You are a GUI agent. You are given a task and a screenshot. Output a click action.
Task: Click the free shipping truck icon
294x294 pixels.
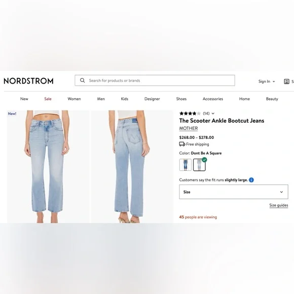[x=182, y=144]
